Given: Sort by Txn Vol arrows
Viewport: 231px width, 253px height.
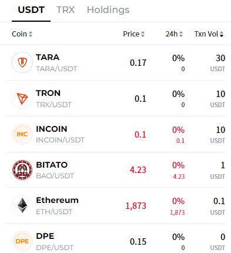Looking at the screenshot, I should click(222, 34).
